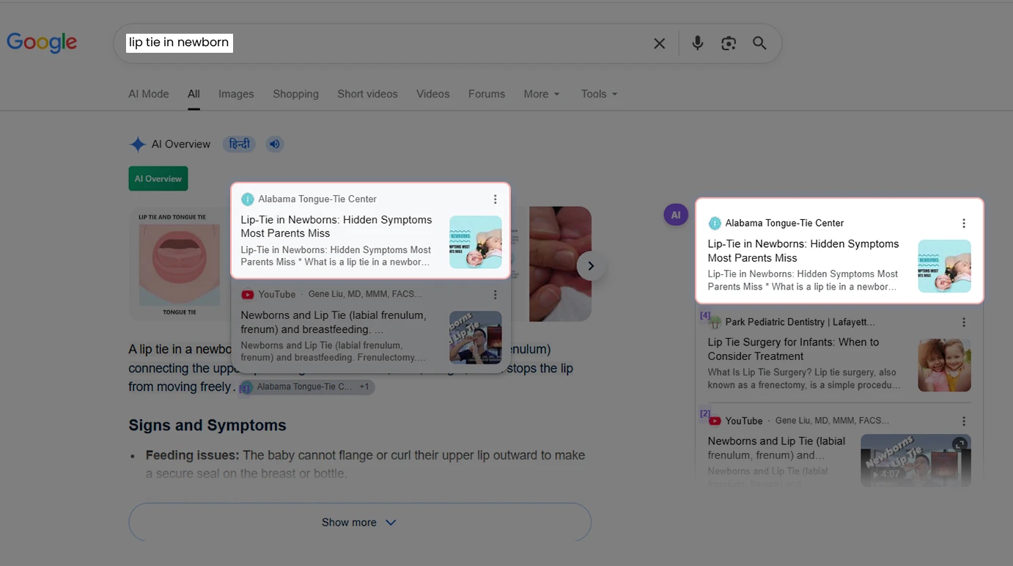1013x566 pixels.
Task: Click the 'Signs and Symptoms' heading
Action: coord(207,425)
